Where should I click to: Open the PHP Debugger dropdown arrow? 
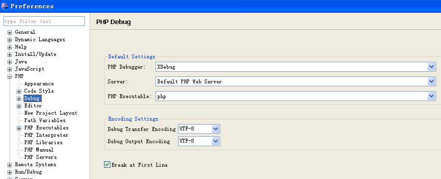pyautogui.click(x=432, y=67)
